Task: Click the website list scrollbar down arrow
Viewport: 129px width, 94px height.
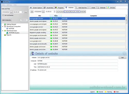Action: pyautogui.click(x=126, y=49)
